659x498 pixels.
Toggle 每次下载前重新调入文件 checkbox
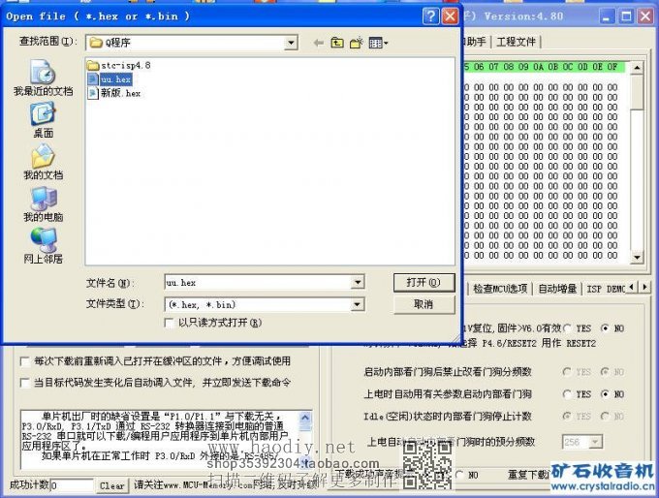(x=25, y=361)
